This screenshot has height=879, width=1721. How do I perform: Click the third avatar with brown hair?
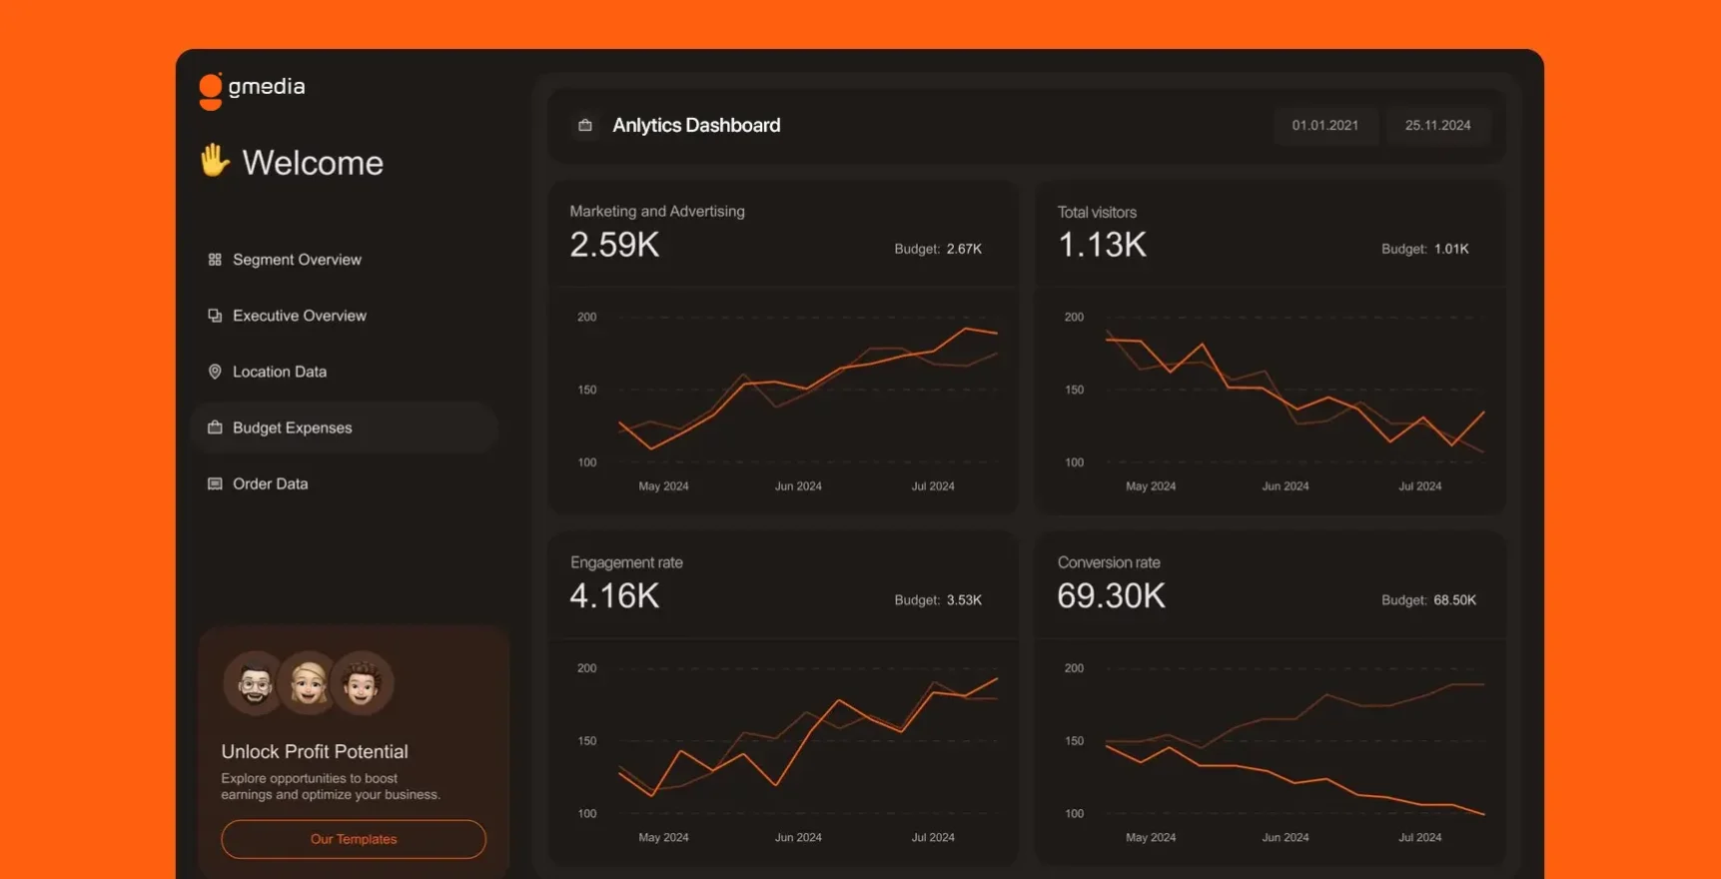(x=362, y=683)
